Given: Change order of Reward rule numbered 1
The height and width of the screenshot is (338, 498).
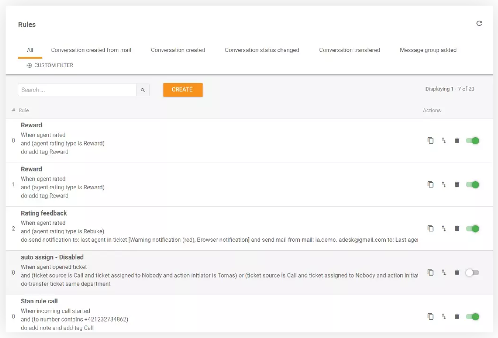Looking at the screenshot, I should pos(444,184).
